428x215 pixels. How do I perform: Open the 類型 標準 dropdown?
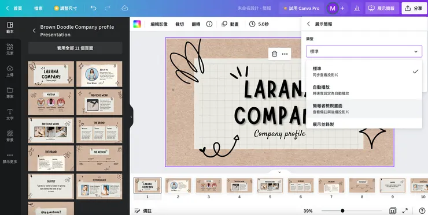pyautogui.click(x=364, y=51)
